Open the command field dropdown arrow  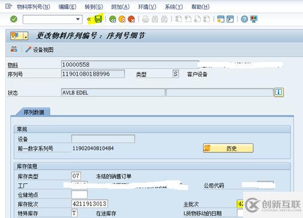pyautogui.click(x=78, y=19)
